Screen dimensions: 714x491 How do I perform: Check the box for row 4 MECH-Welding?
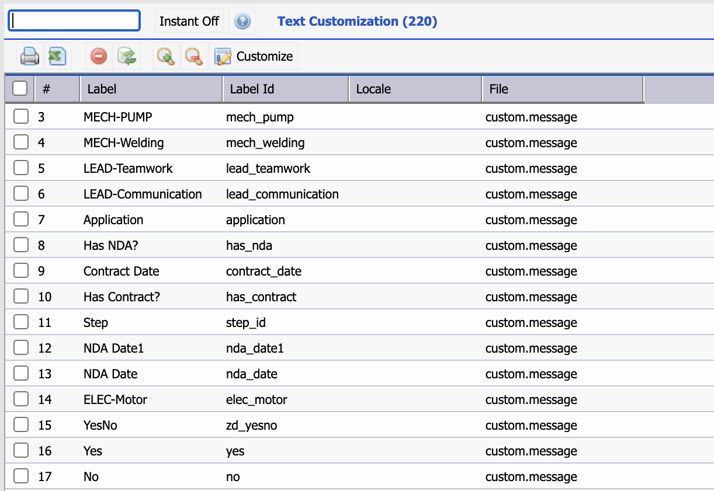21,142
